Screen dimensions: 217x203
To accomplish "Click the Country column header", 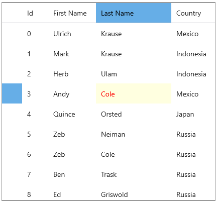I will (193, 13).
